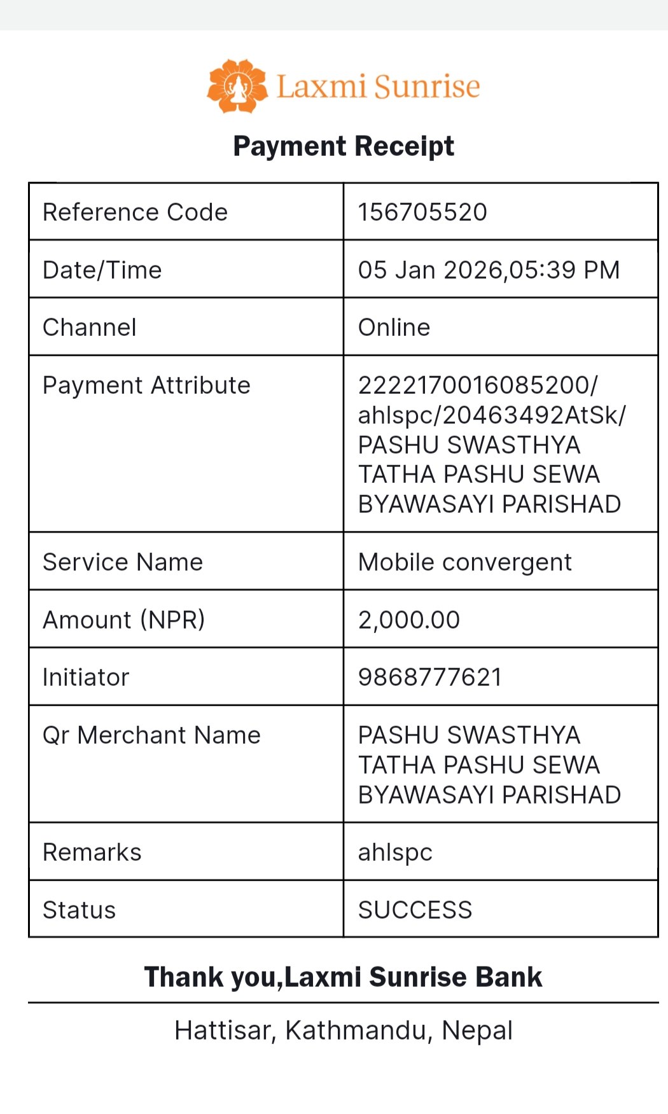The image size is (668, 1114).
Task: Click the date 05 Jan 2026,05:39 PM
Action: [x=489, y=270]
